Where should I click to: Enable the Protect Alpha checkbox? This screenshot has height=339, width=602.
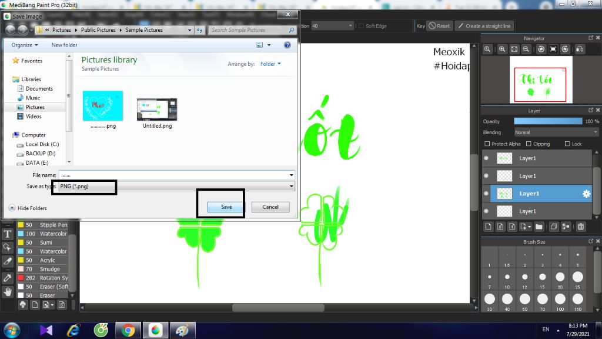click(x=487, y=144)
